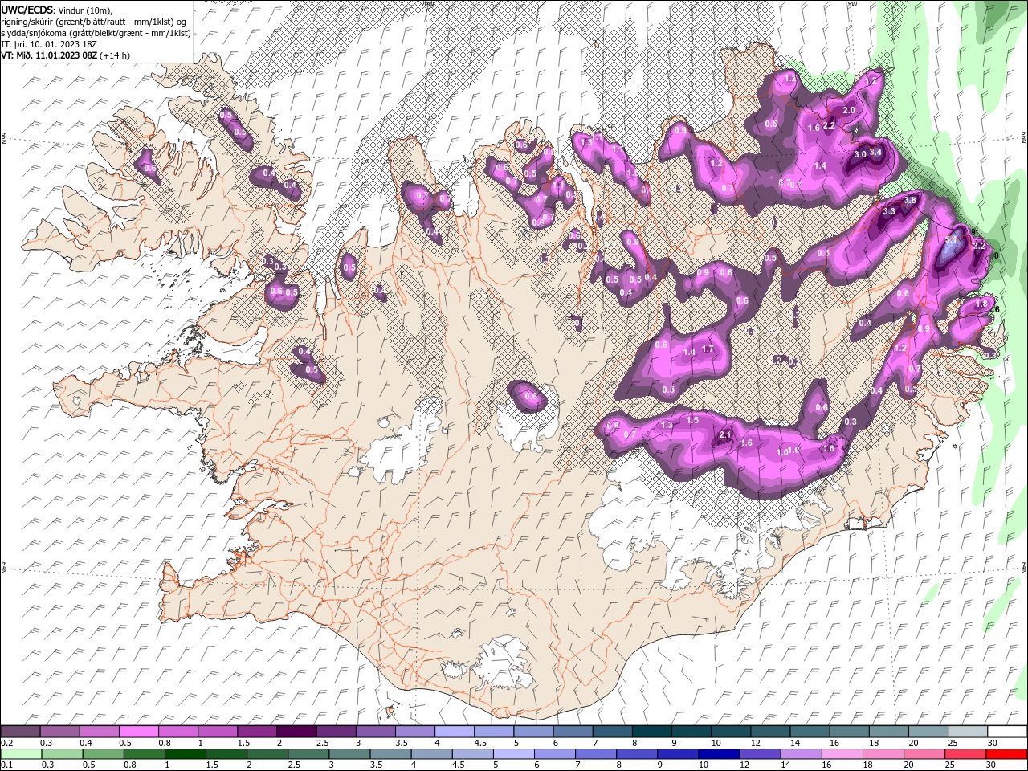This screenshot has height=771, width=1028.
Task: Click the snow scale label 4.5
Action: (x=481, y=743)
